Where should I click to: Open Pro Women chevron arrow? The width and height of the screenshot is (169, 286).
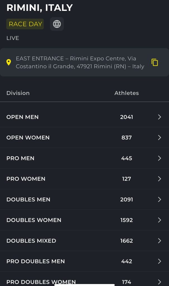click(160, 179)
